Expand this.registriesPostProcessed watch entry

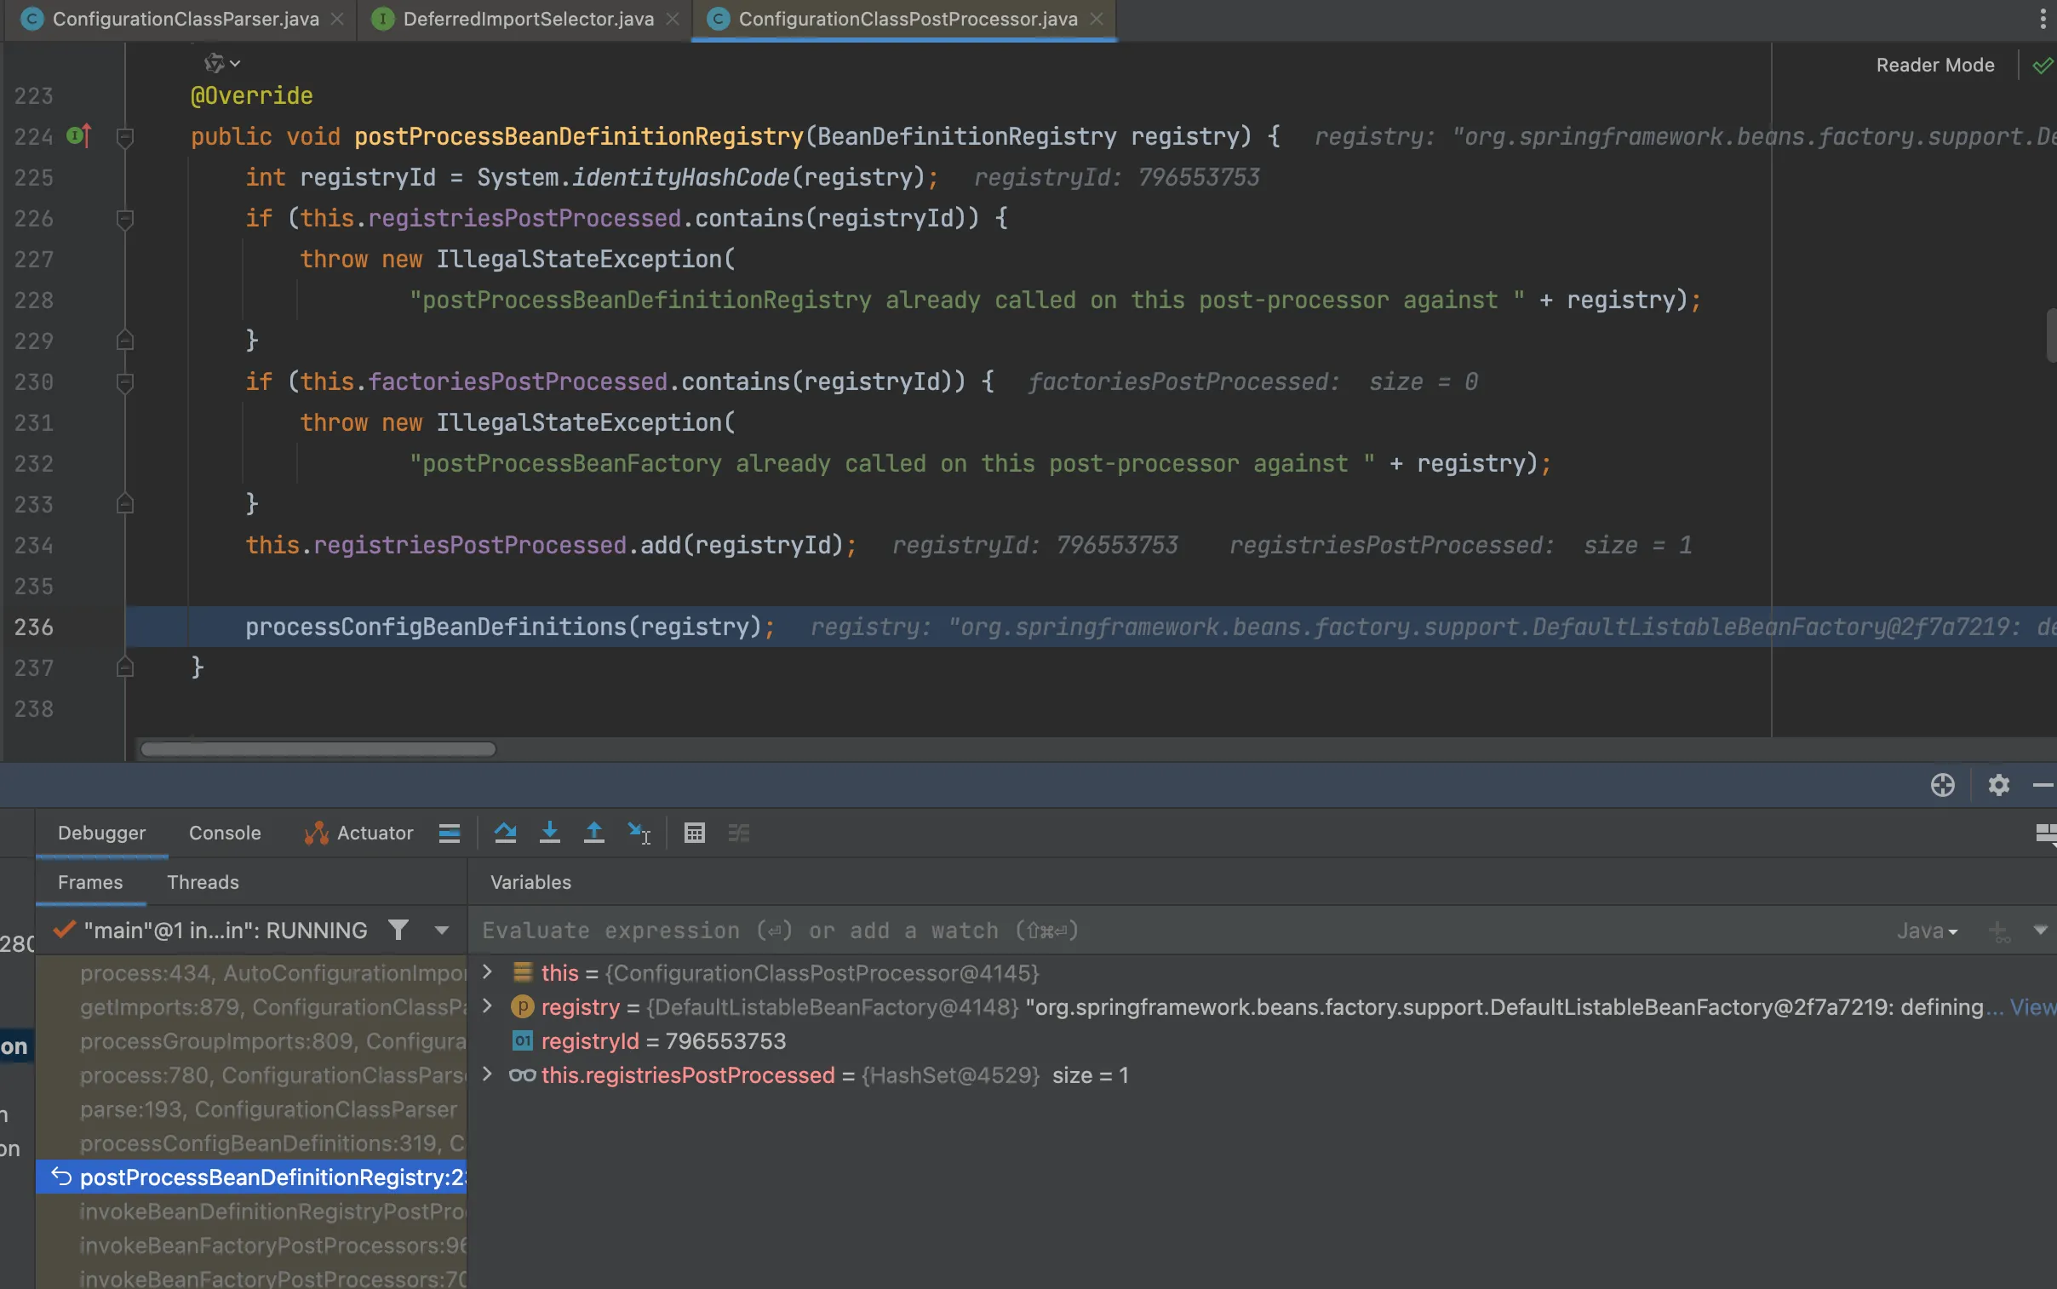pyautogui.click(x=487, y=1075)
